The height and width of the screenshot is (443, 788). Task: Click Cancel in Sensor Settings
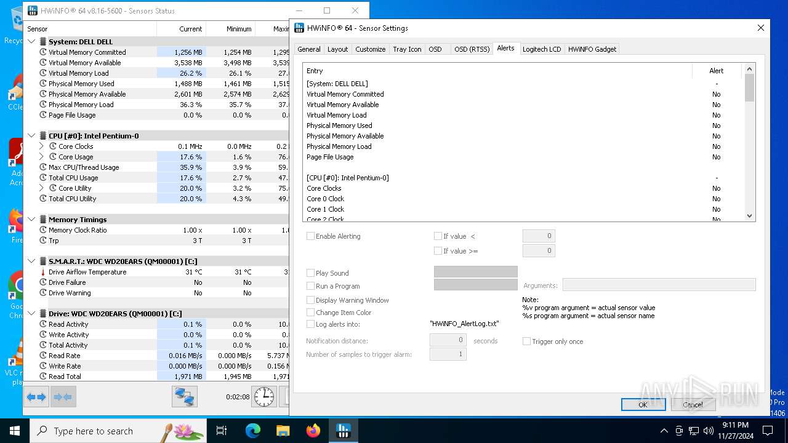[693, 404]
